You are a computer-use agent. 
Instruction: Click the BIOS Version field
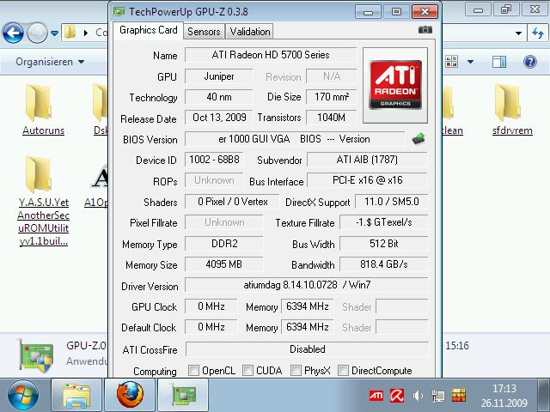click(x=294, y=139)
